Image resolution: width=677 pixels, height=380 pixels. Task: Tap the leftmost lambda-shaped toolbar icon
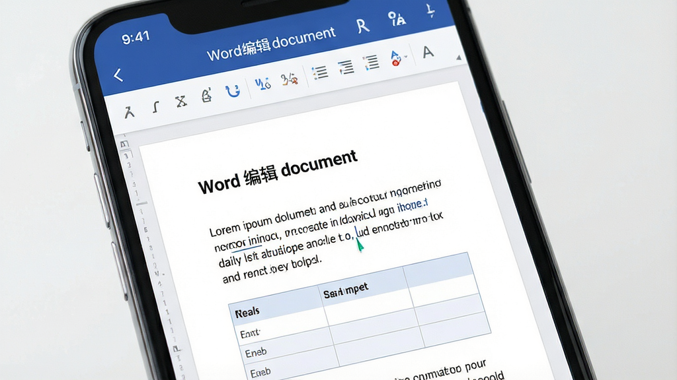click(129, 111)
